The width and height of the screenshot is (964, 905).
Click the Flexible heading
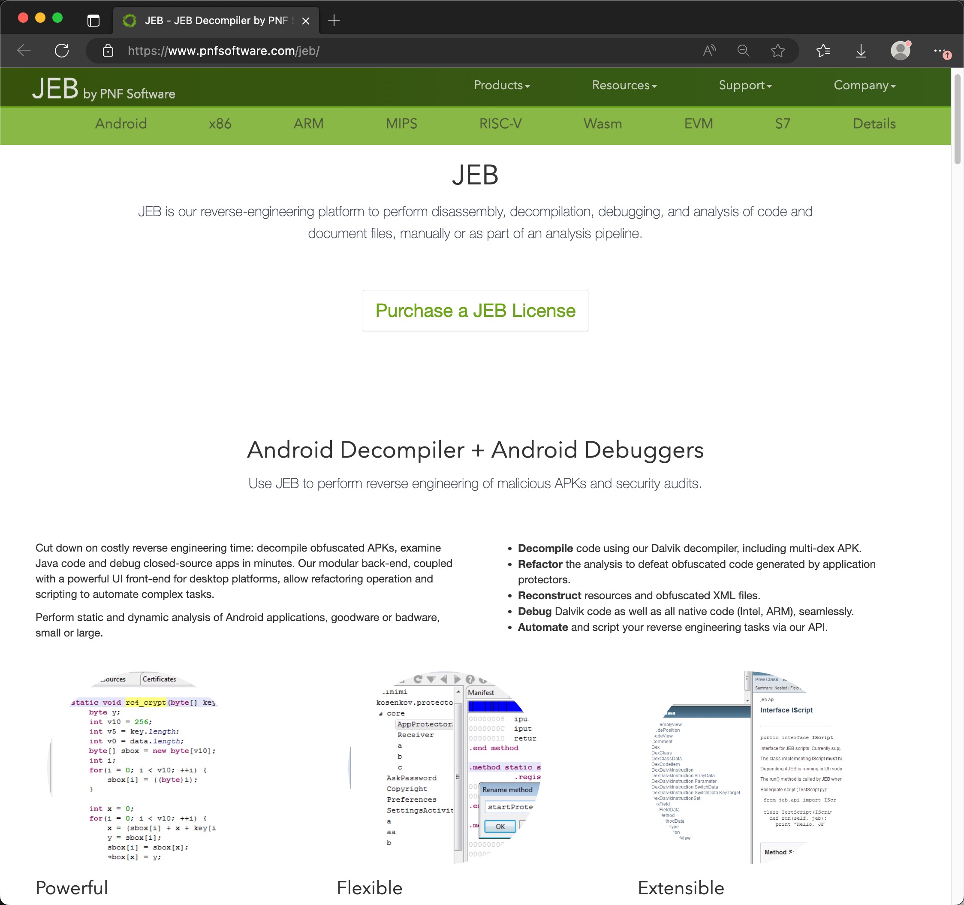pos(370,887)
